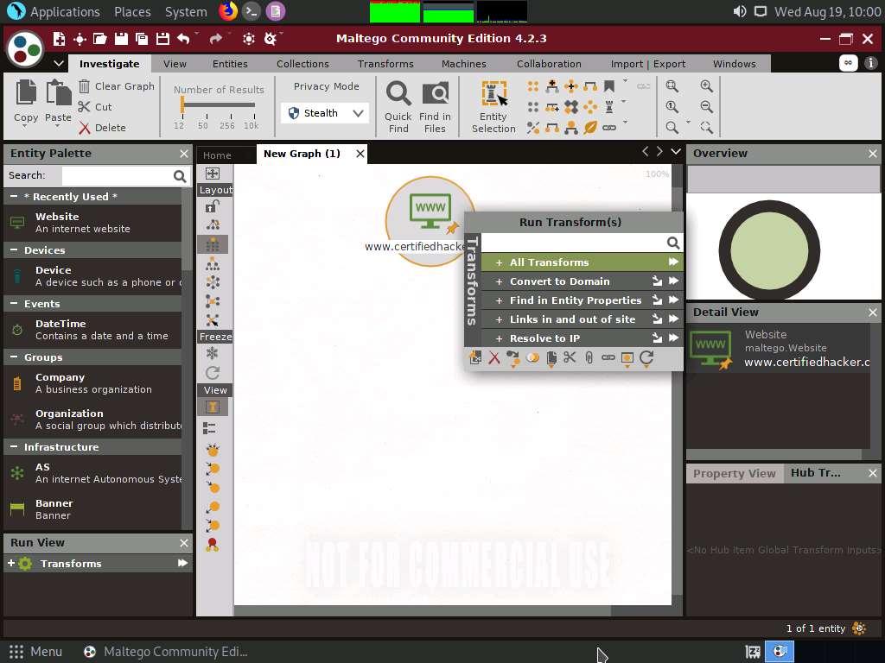Toggle list view icon under View
885x663 pixels.
click(209, 428)
